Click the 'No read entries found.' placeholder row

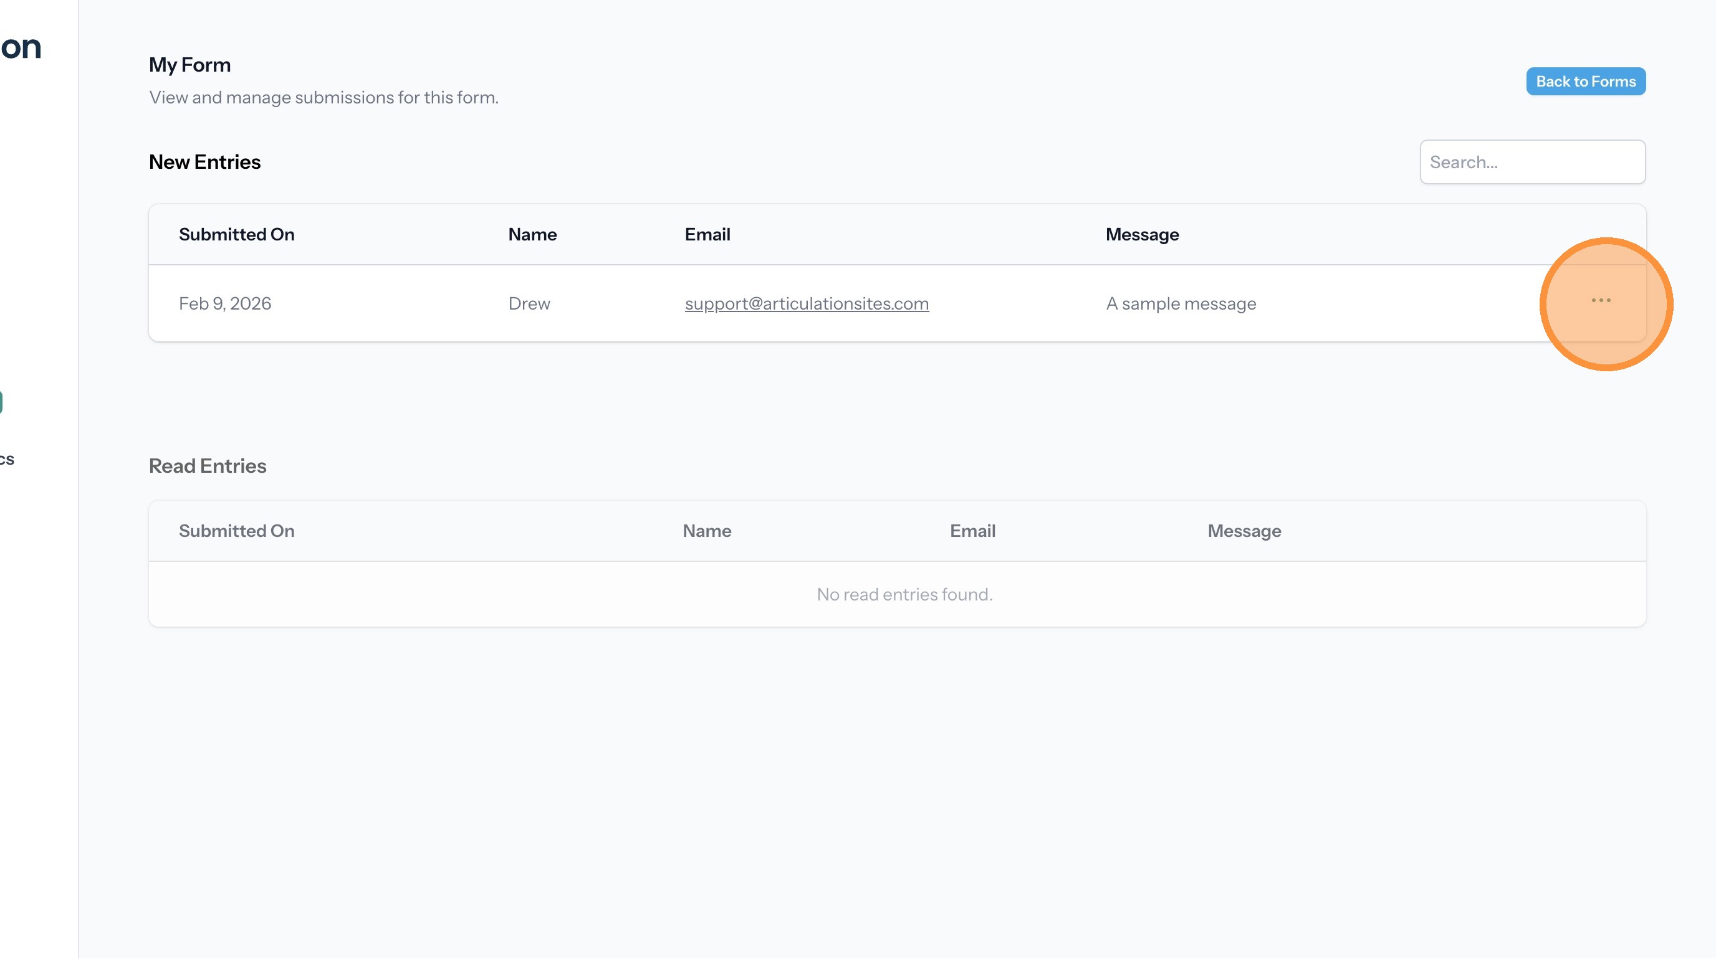click(904, 594)
